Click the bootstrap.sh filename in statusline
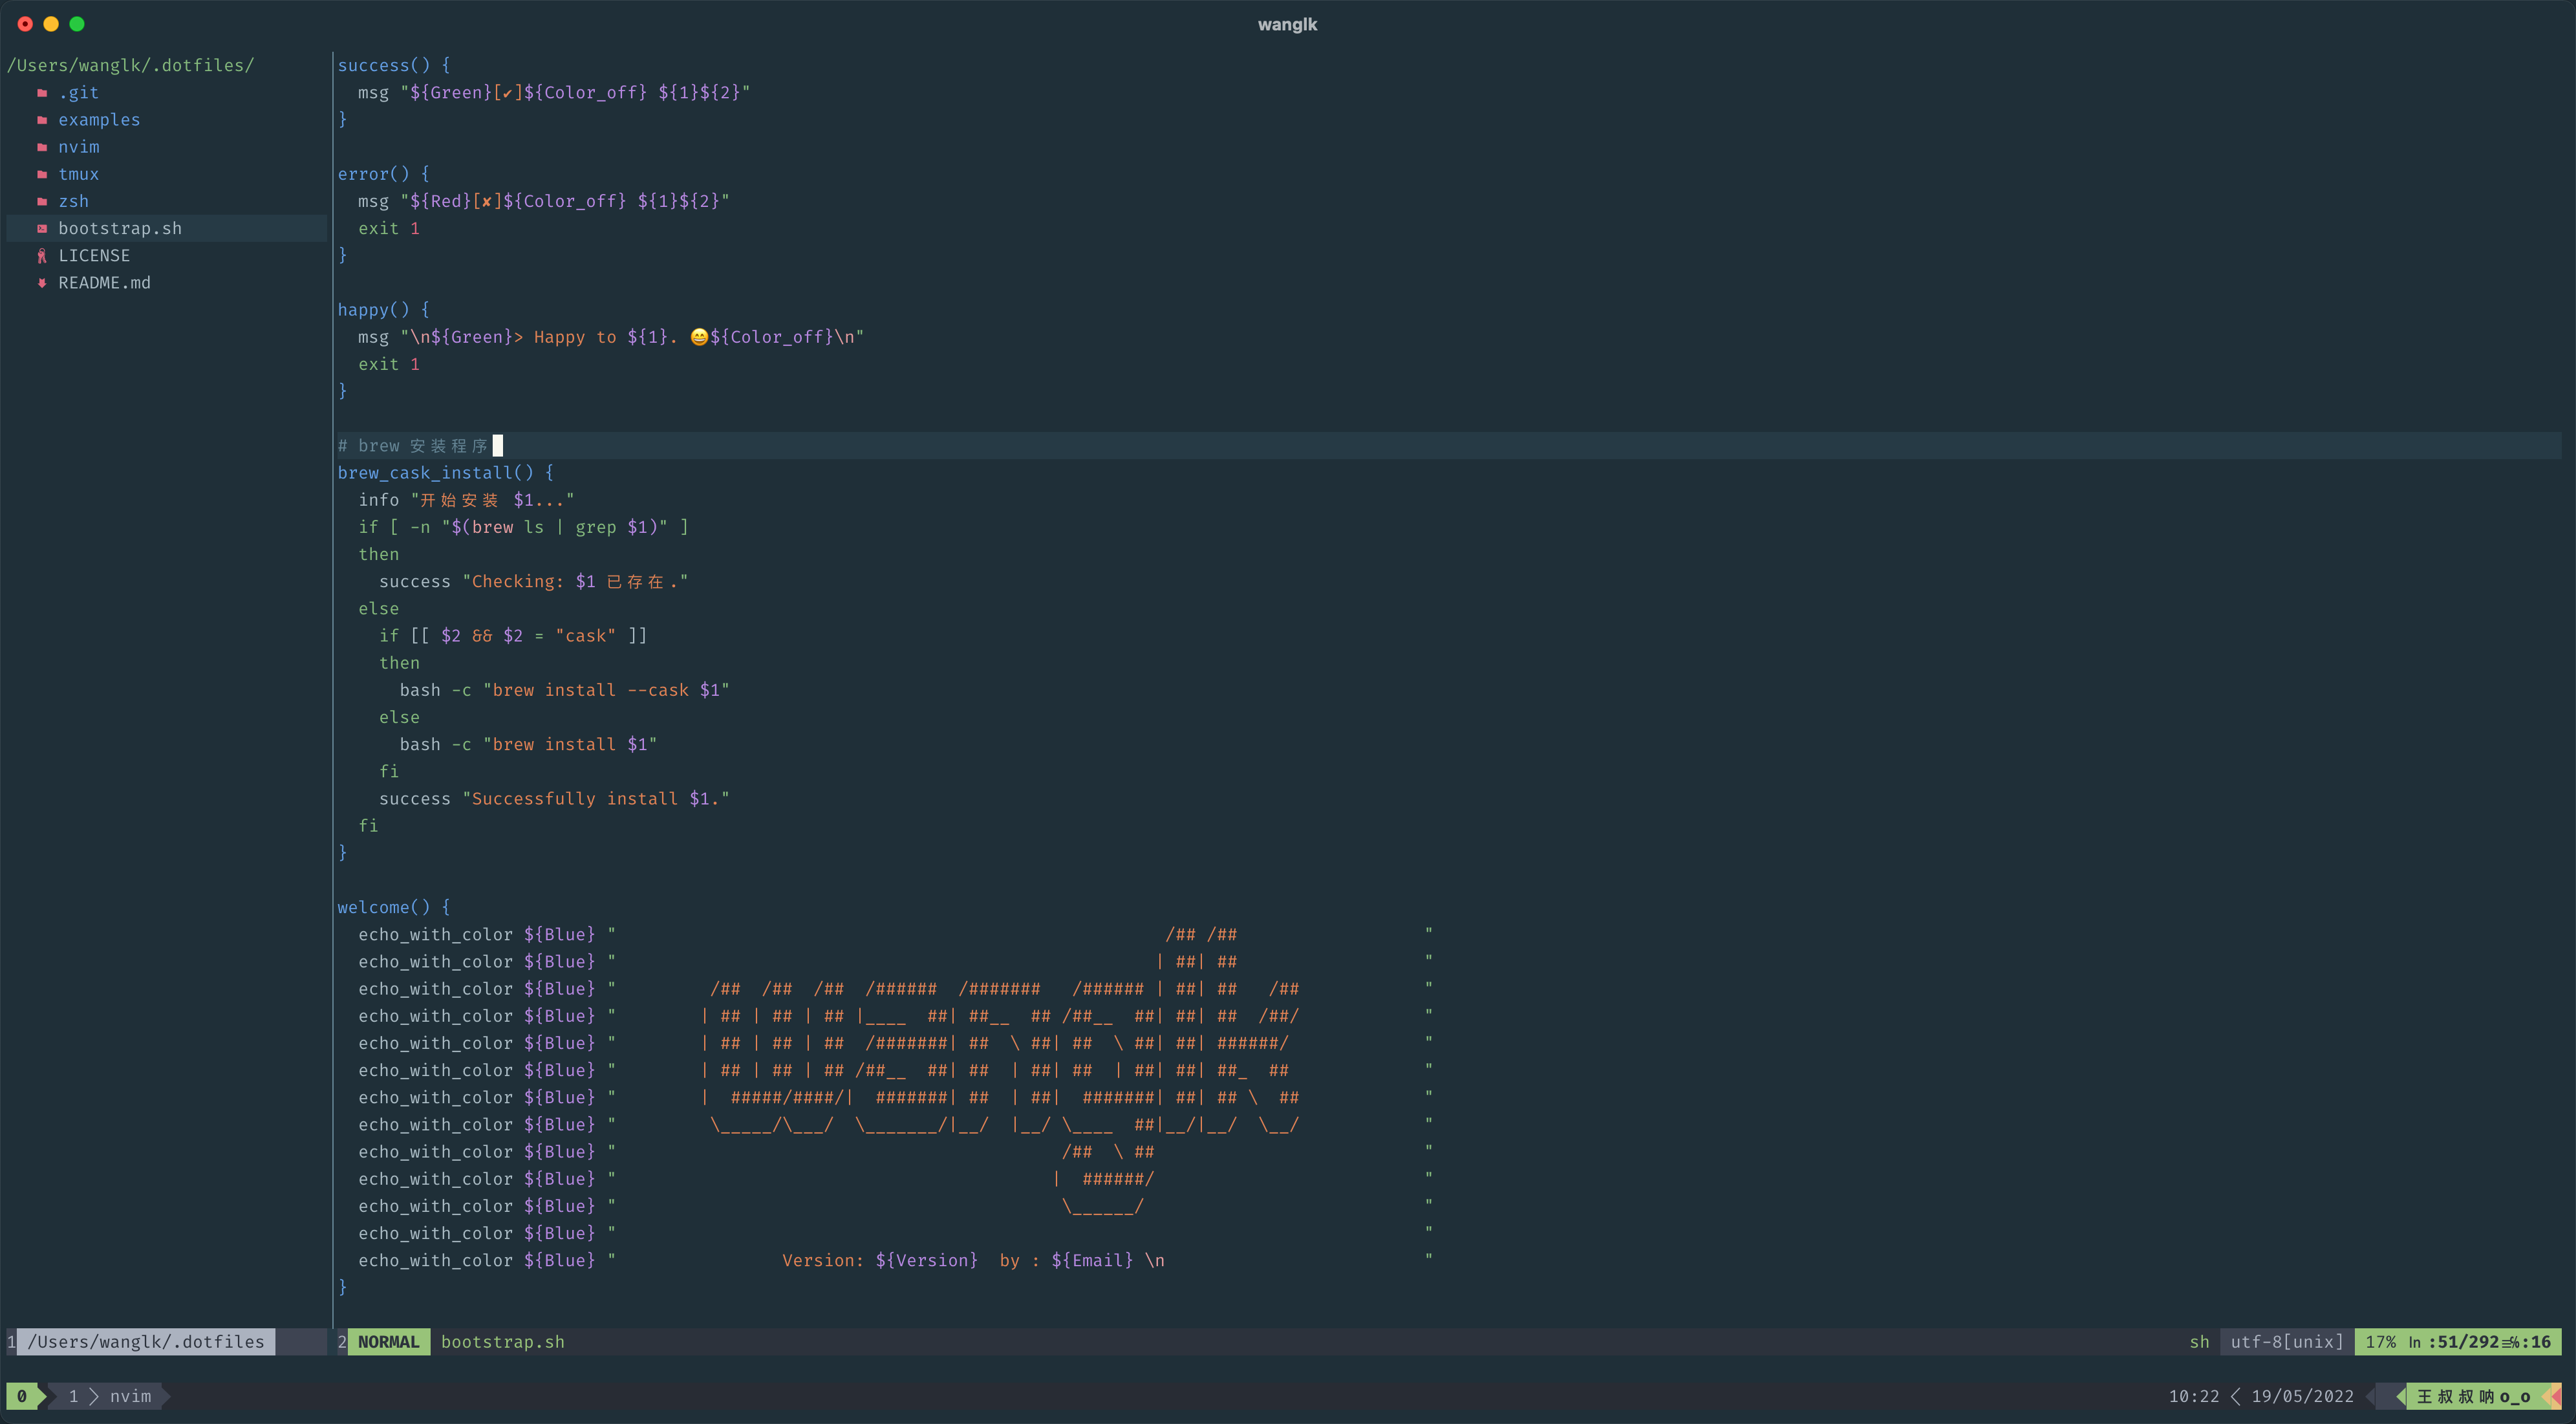Viewport: 2576px width, 1424px height. [x=502, y=1342]
